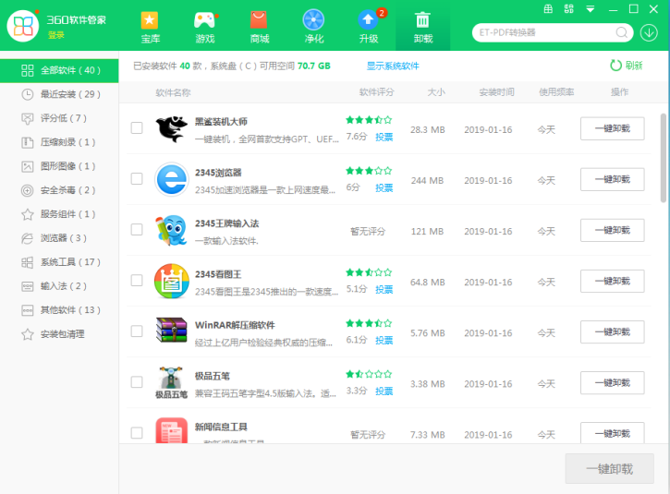Viewport: 670px width, 494px height.
Task: Click the download manager arrow icon
Action: [650, 32]
